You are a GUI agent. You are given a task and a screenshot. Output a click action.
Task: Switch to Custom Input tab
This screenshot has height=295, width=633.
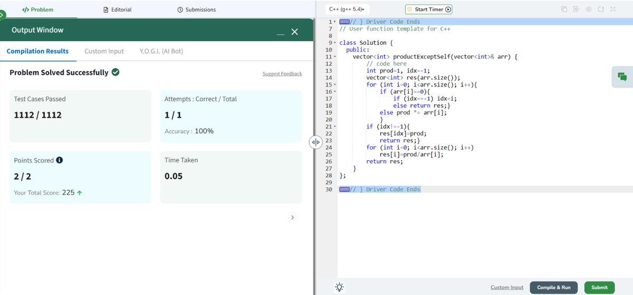click(x=104, y=51)
